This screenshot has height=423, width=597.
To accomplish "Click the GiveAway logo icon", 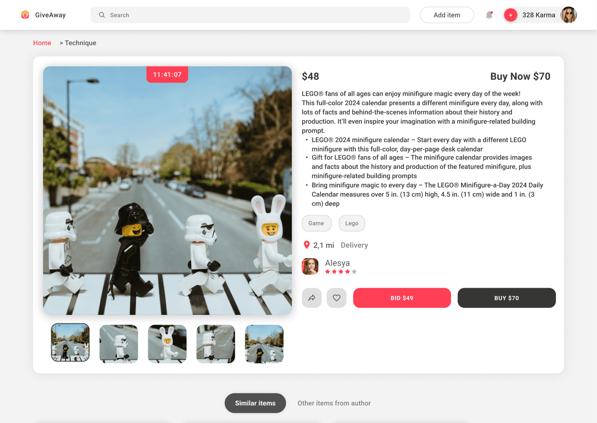I will (x=25, y=15).
